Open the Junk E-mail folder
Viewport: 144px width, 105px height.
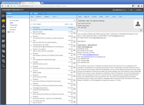pyautogui.click(x=13, y=27)
